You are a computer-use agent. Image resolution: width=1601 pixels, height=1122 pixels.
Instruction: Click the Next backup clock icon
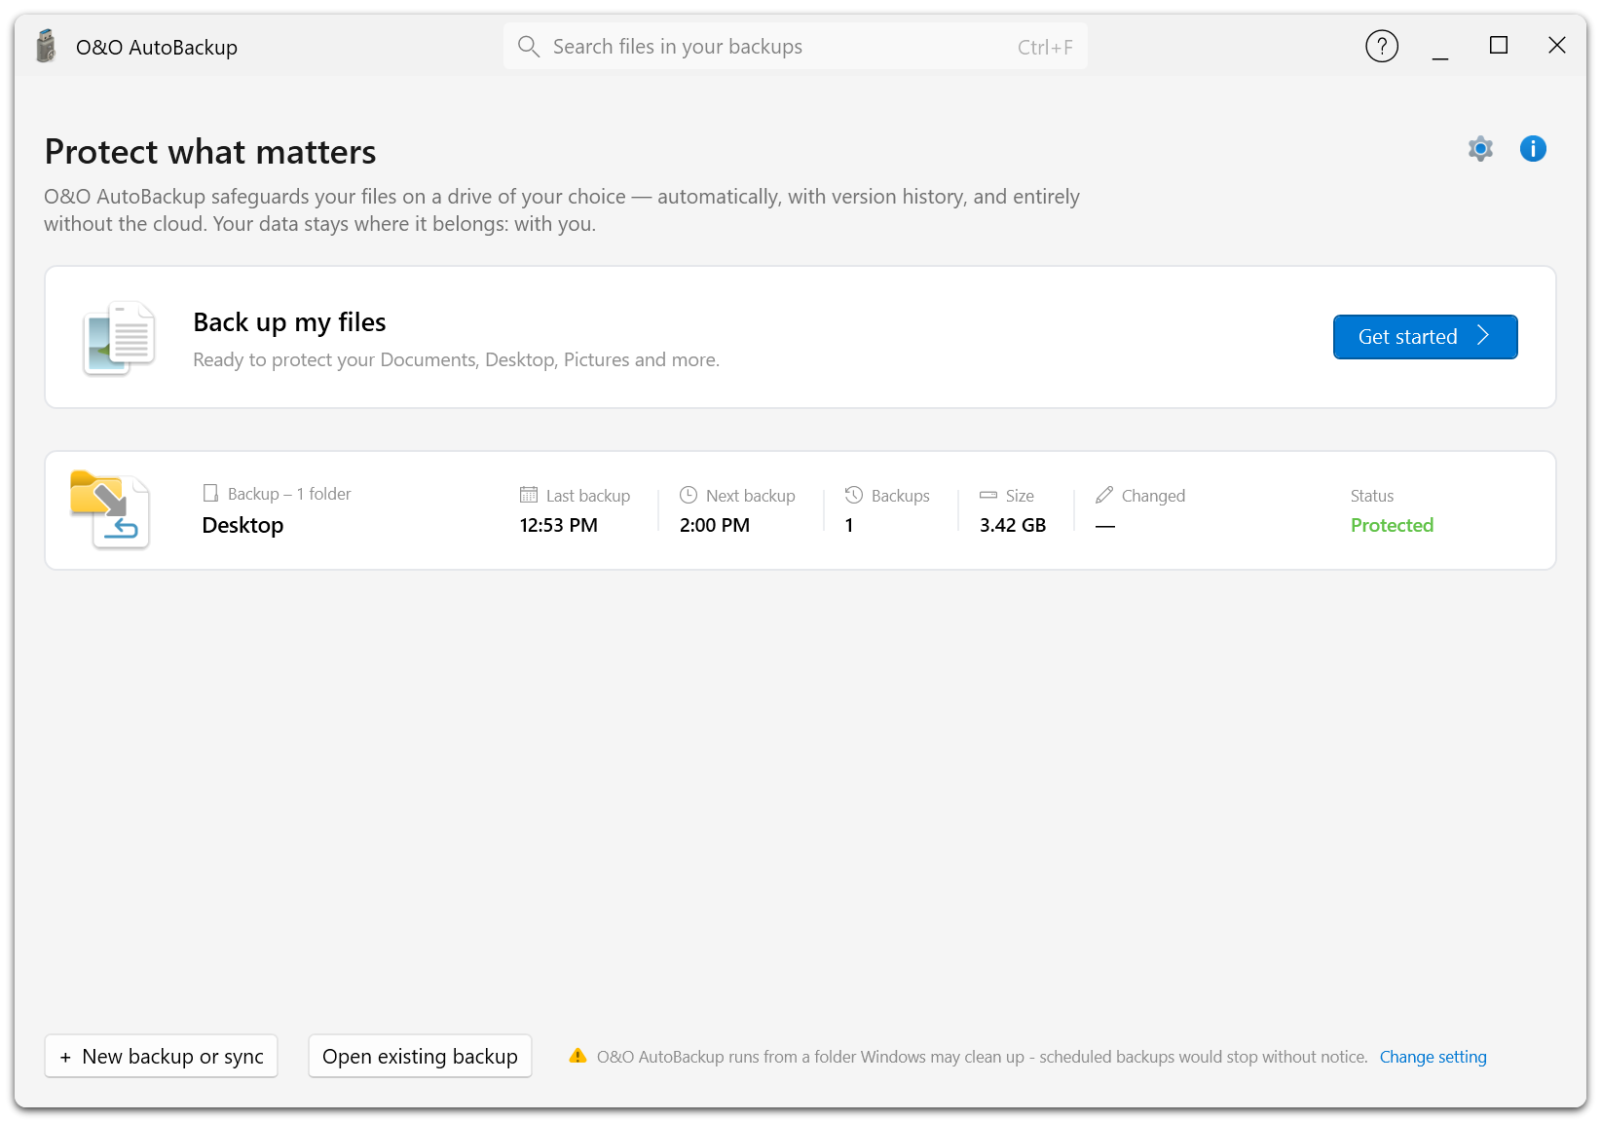coord(689,495)
